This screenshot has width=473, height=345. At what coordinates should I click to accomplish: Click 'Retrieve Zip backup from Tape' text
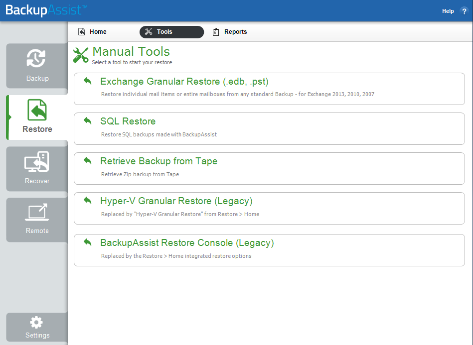pyautogui.click(x=140, y=174)
